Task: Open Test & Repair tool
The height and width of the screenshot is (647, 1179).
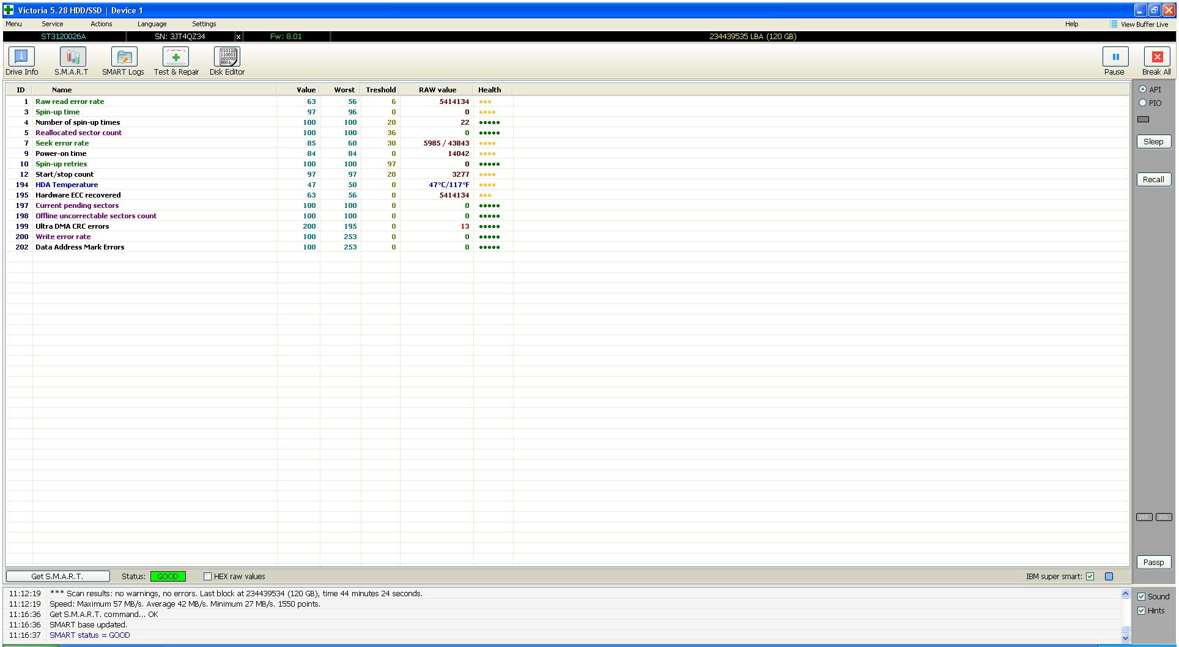Action: pyautogui.click(x=176, y=61)
